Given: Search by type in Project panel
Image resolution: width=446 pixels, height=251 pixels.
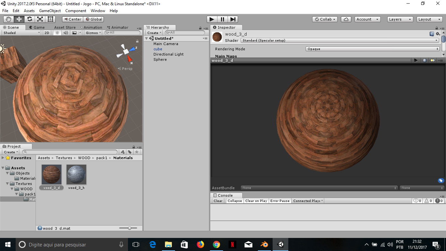Looking at the screenshot, I should click(123, 152).
